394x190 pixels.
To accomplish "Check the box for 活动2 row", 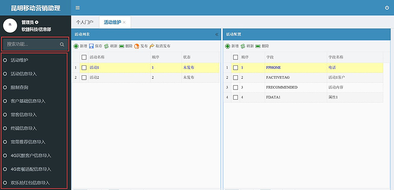I will 84,77.
